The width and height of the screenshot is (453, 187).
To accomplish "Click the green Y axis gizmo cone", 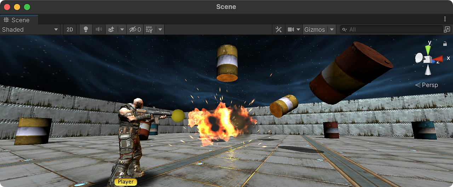I will click(428, 49).
